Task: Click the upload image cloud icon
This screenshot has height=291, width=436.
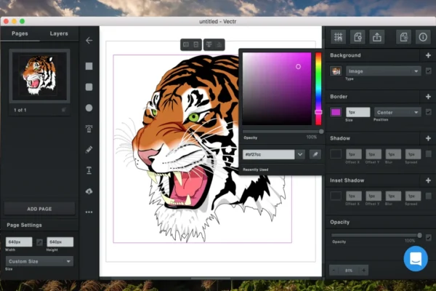Action: (x=89, y=191)
